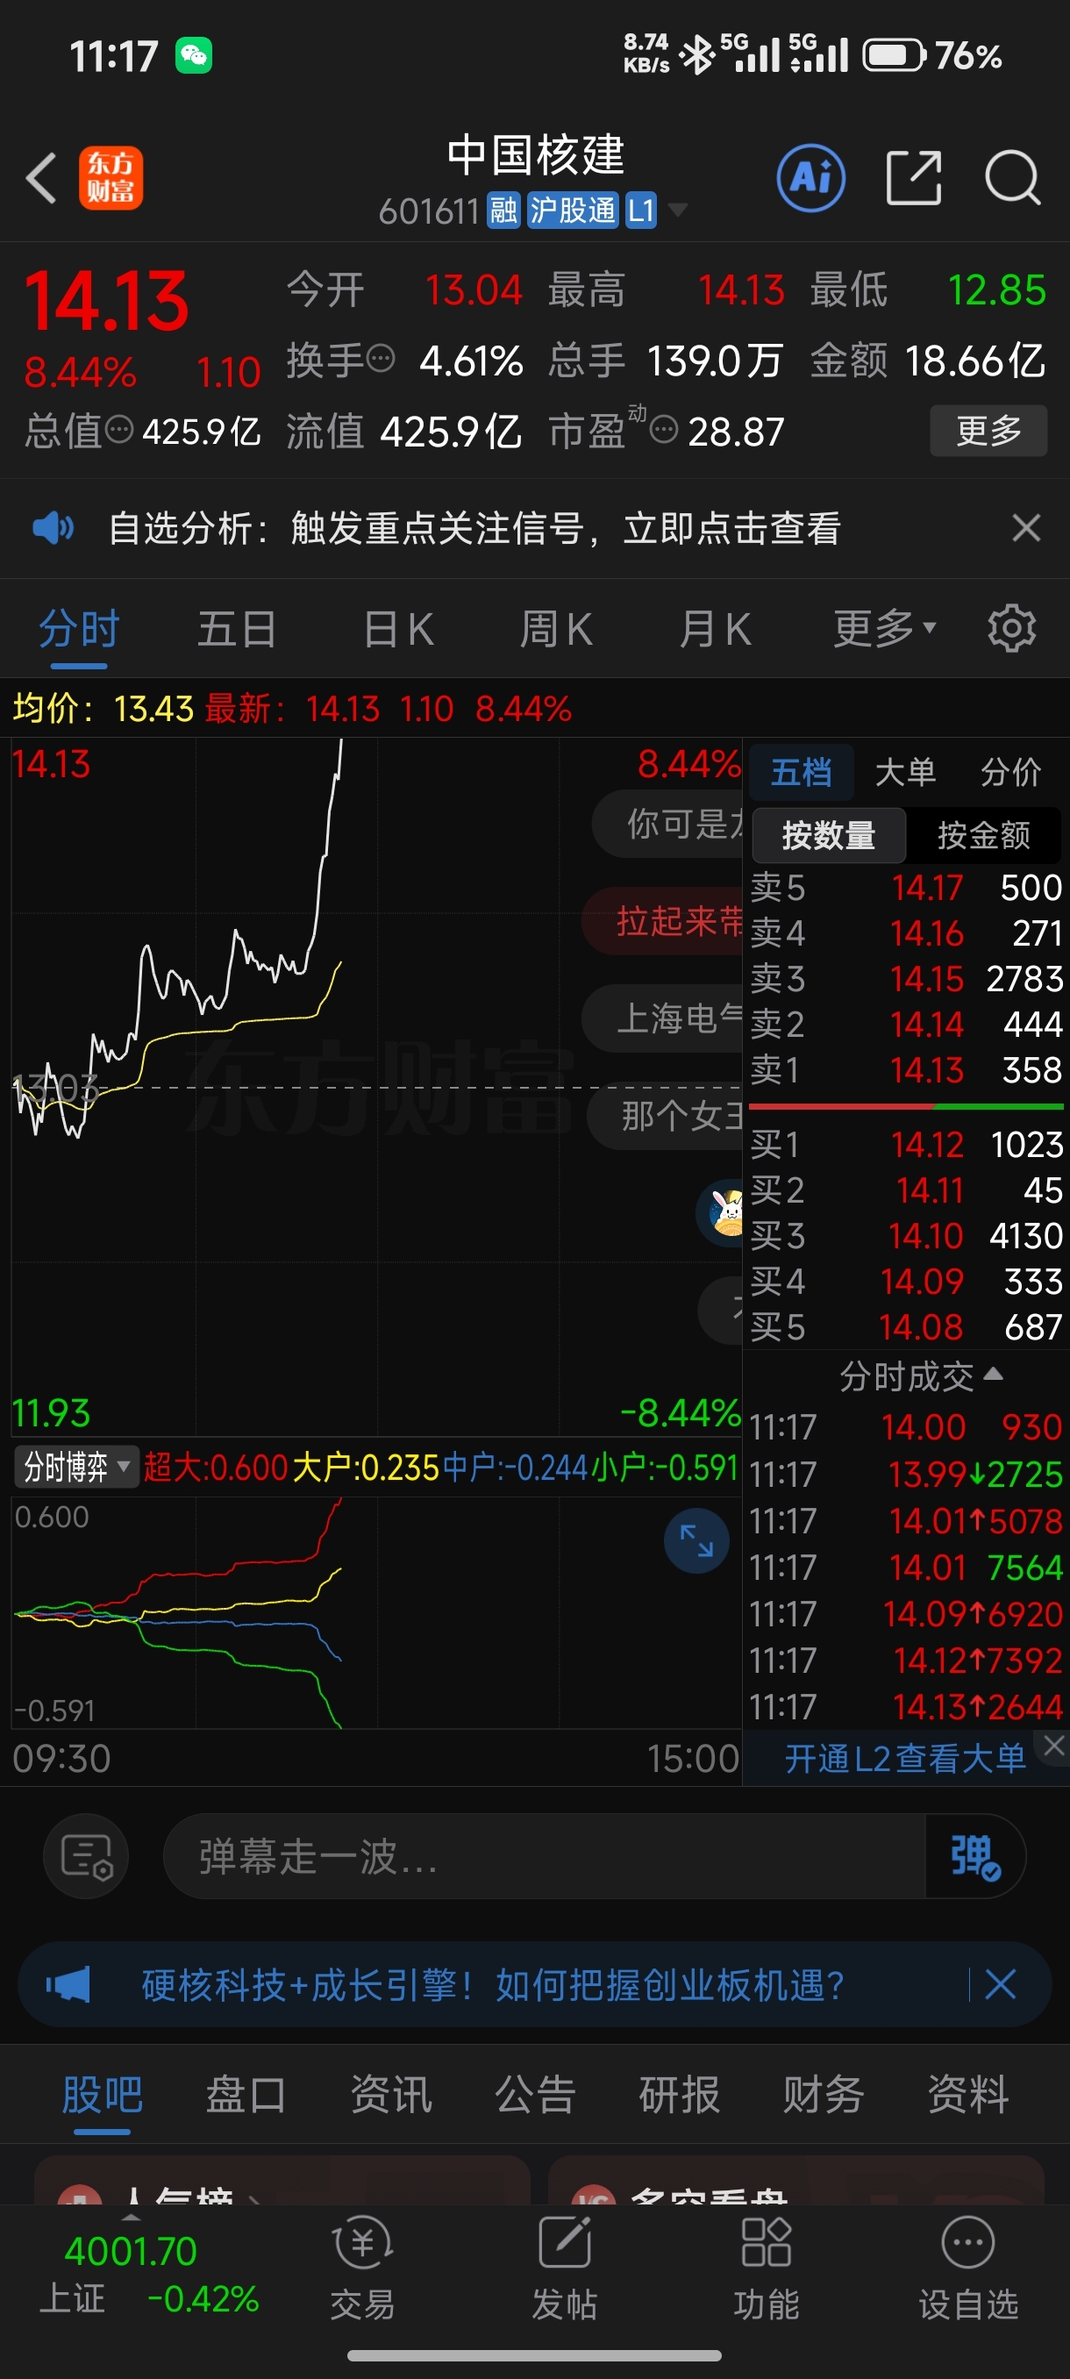Open the chart settings gear
This screenshot has height=2379, width=1070.
click(x=1012, y=629)
